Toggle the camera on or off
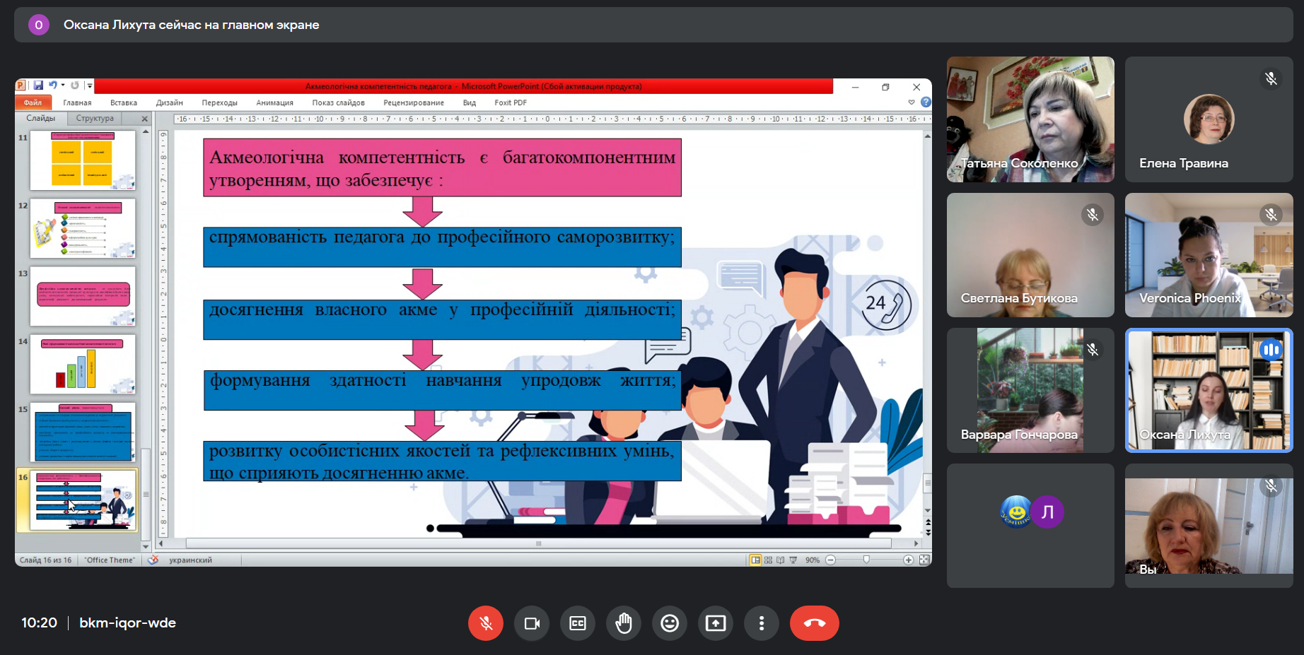Image resolution: width=1304 pixels, height=655 pixels. tap(532, 623)
